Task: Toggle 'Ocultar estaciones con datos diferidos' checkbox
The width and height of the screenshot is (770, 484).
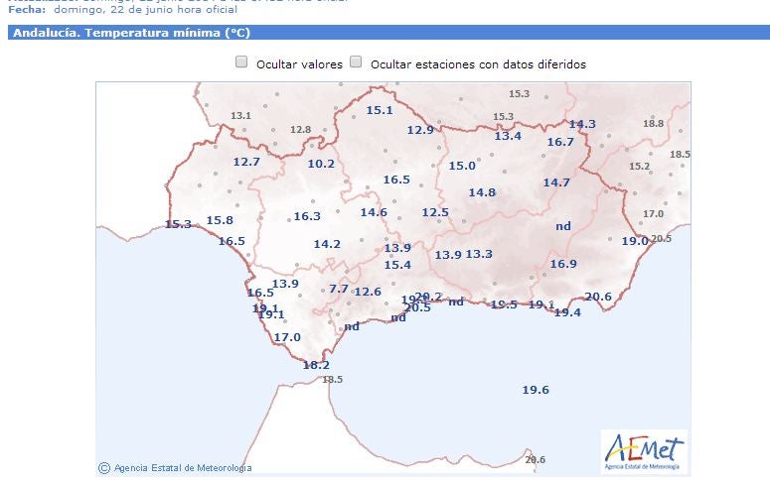Action: pos(356,62)
